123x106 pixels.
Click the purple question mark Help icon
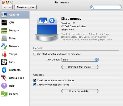[x=4, y=86]
